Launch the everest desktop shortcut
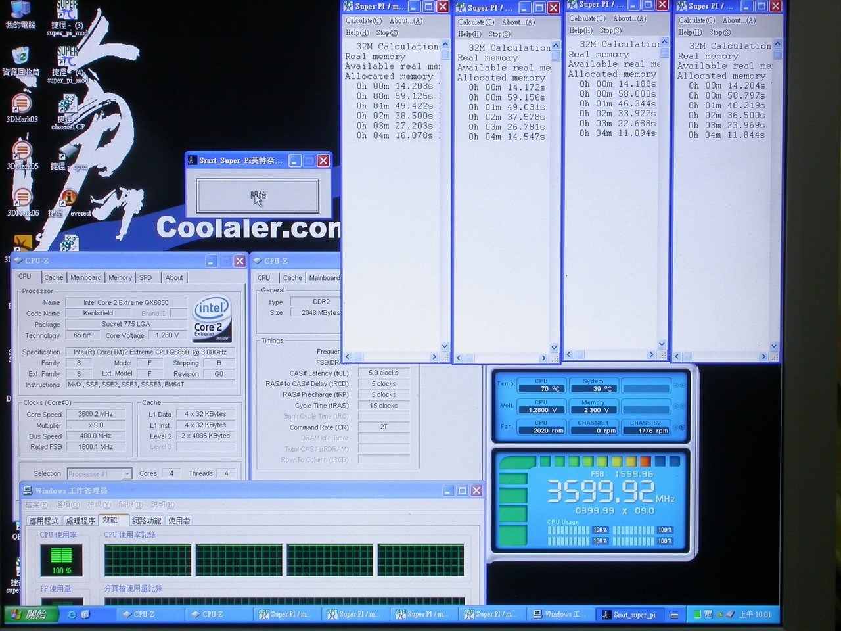 click(68, 204)
